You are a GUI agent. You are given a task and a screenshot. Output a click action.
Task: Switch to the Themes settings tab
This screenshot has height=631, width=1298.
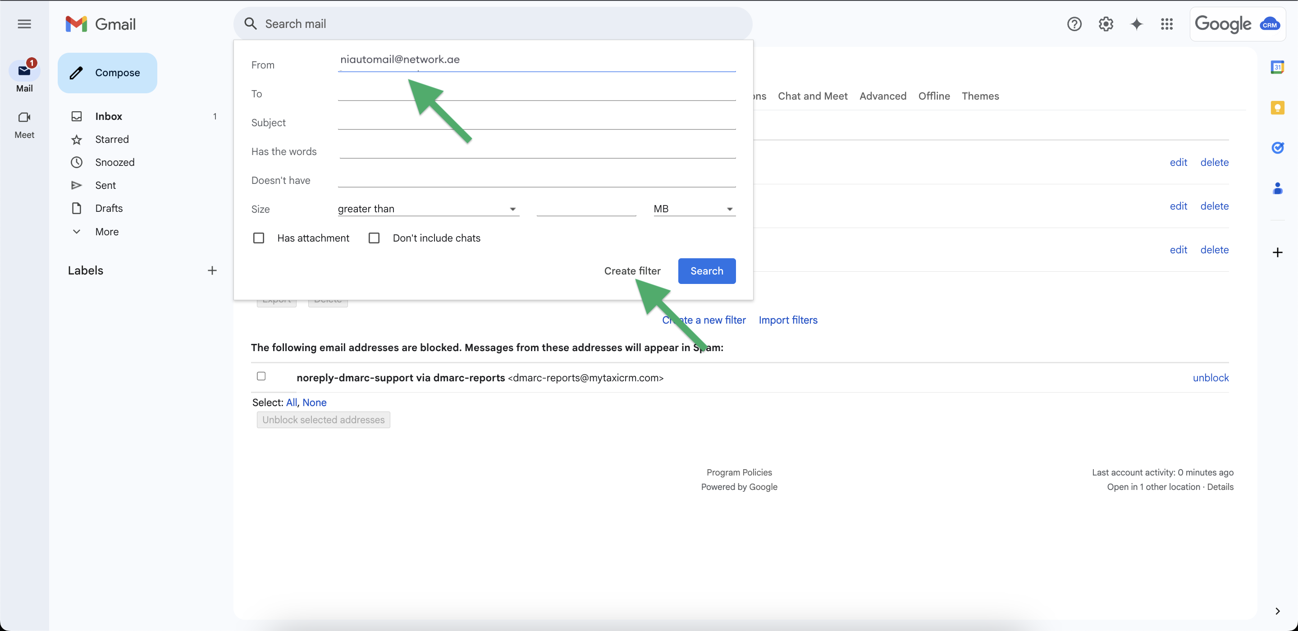point(980,96)
